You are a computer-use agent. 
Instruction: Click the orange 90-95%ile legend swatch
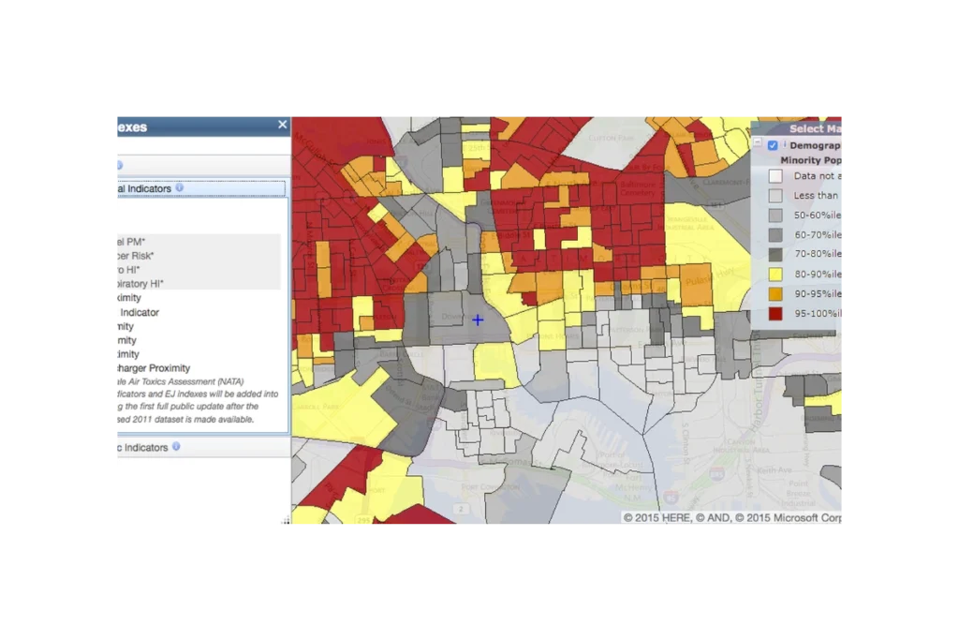click(x=775, y=294)
